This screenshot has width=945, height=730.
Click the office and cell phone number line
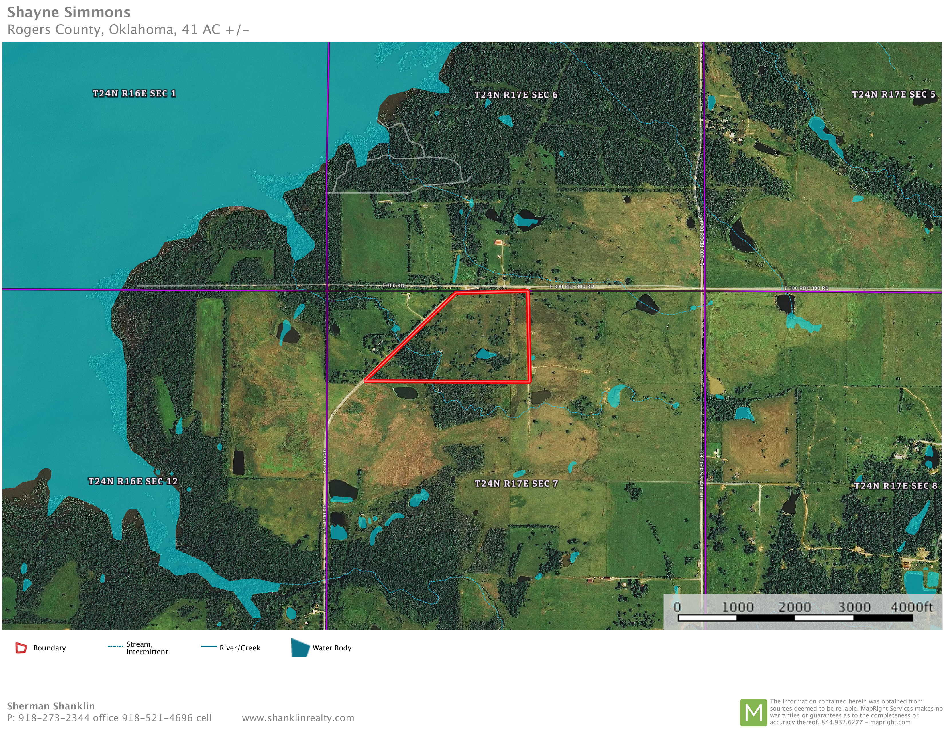tap(109, 718)
